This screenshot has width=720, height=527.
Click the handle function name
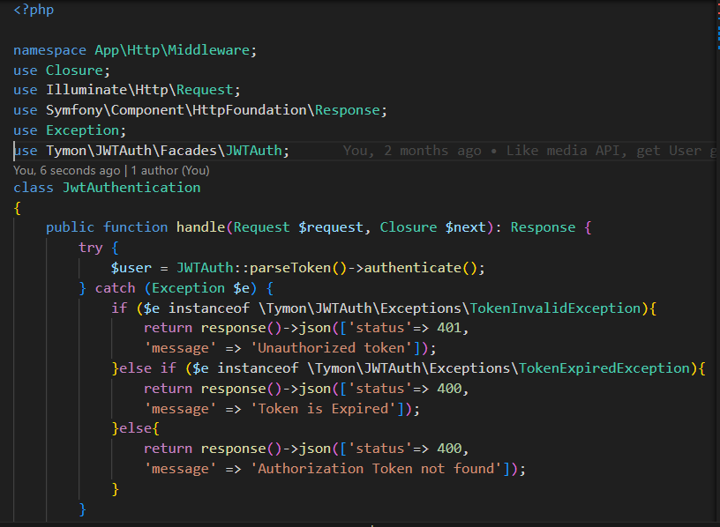(200, 227)
